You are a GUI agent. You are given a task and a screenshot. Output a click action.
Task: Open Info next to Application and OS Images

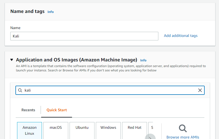point(143,60)
